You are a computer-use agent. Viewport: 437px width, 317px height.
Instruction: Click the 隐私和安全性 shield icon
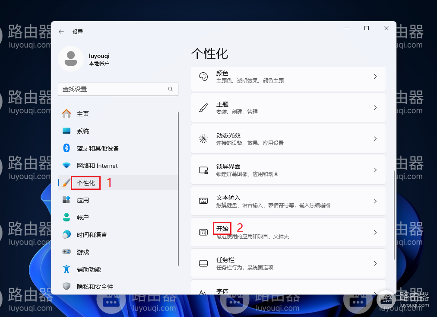(x=66, y=286)
